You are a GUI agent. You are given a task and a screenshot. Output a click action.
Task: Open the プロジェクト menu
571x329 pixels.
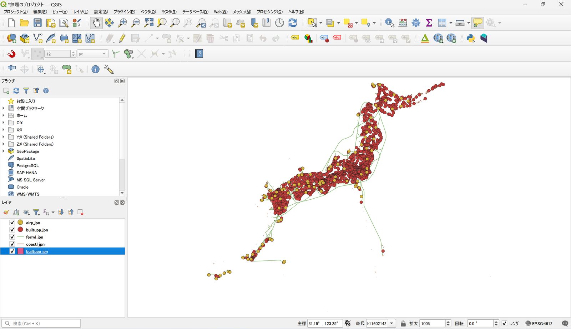pos(15,12)
